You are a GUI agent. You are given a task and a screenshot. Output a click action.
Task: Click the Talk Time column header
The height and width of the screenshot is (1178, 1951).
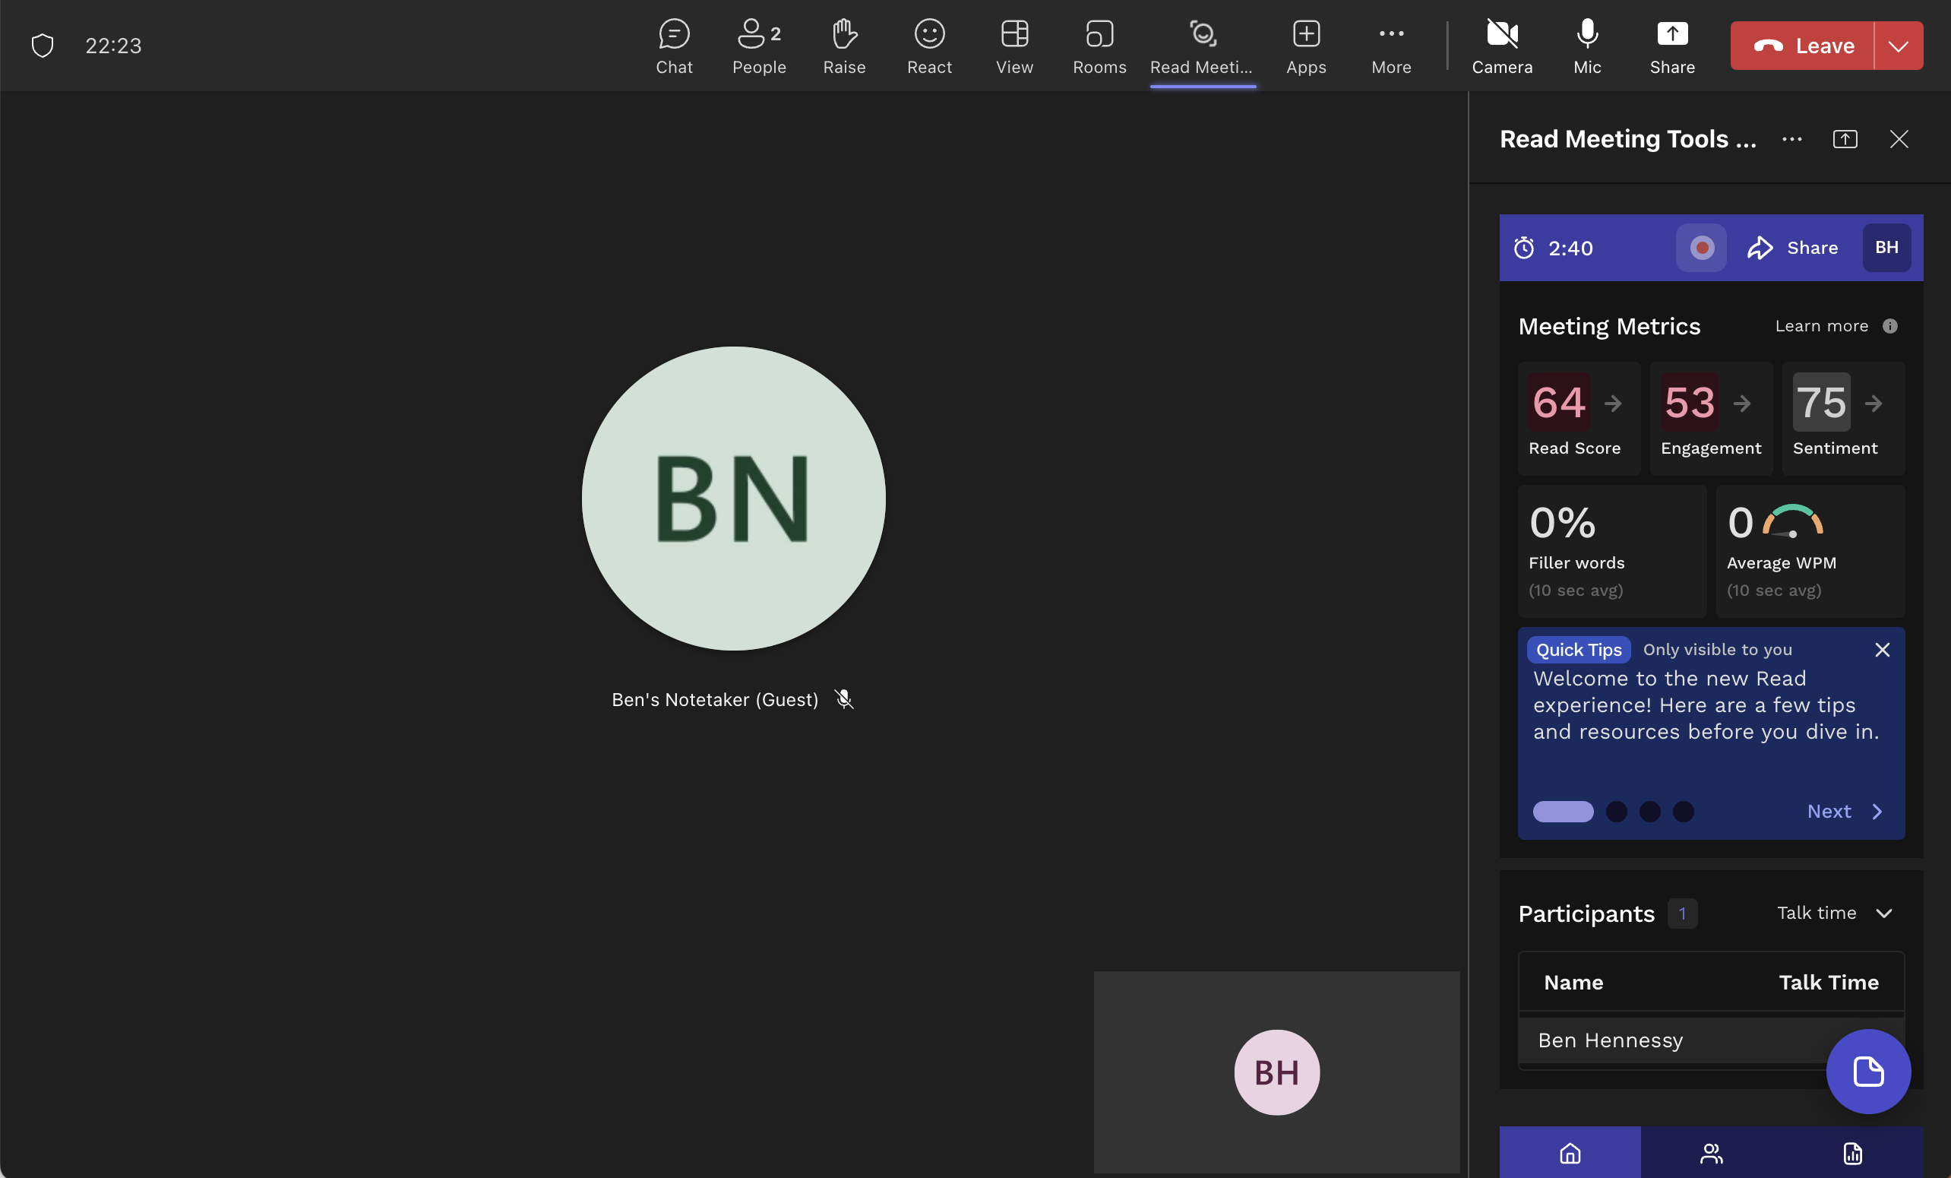click(1828, 983)
